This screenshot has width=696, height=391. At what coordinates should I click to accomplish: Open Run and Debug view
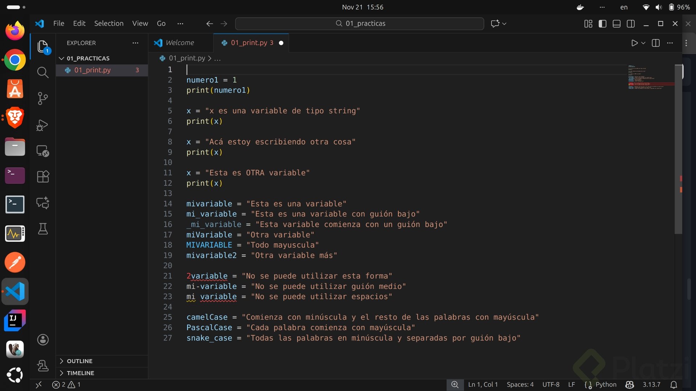pos(43,125)
